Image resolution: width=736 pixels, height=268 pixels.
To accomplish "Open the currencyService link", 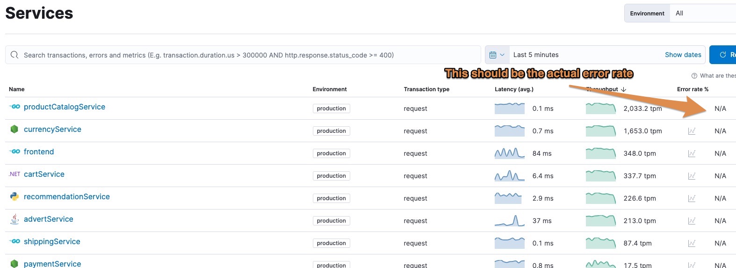I will coord(52,129).
